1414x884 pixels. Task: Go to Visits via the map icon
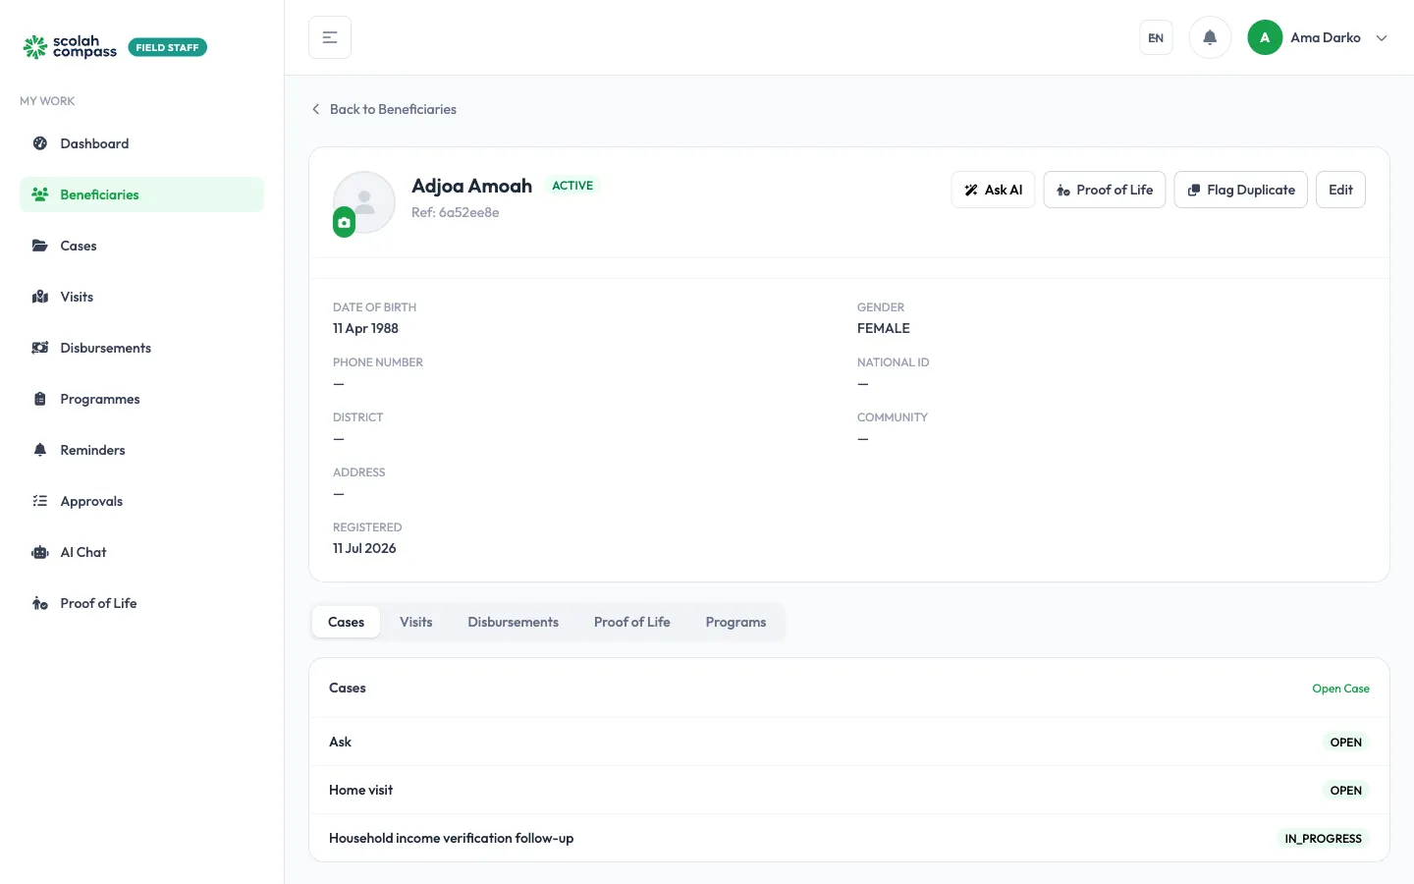pyautogui.click(x=40, y=297)
